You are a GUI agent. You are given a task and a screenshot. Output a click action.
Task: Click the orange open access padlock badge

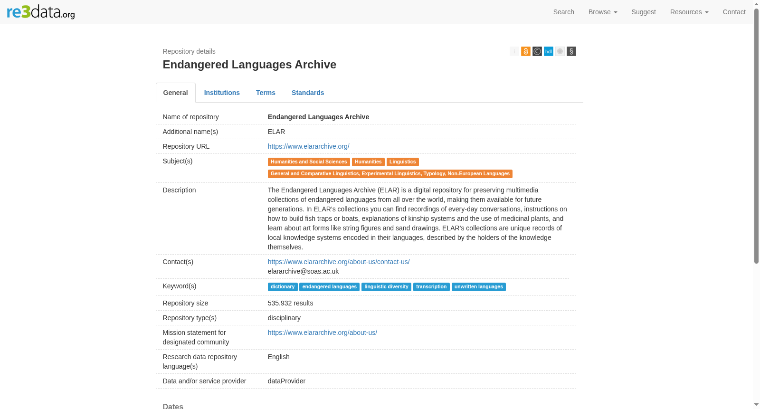[526, 51]
